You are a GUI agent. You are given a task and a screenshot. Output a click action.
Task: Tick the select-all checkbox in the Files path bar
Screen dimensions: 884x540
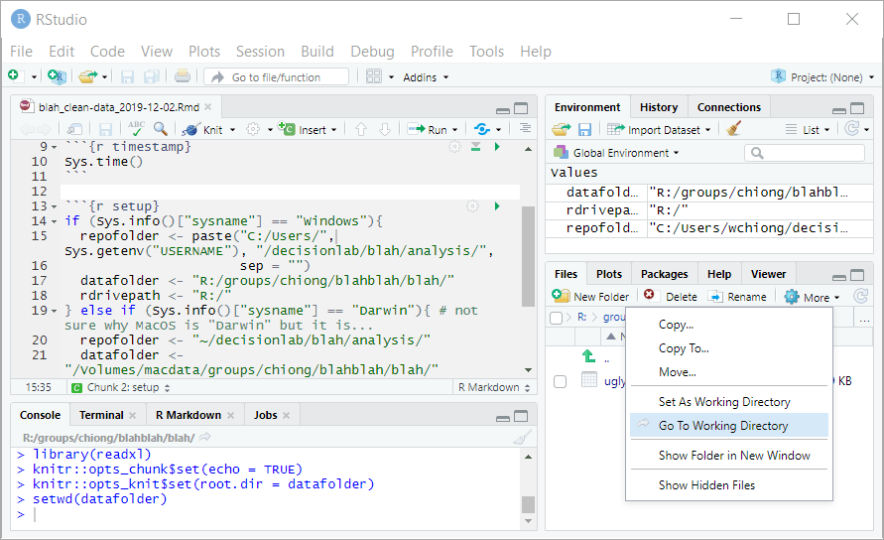556,319
